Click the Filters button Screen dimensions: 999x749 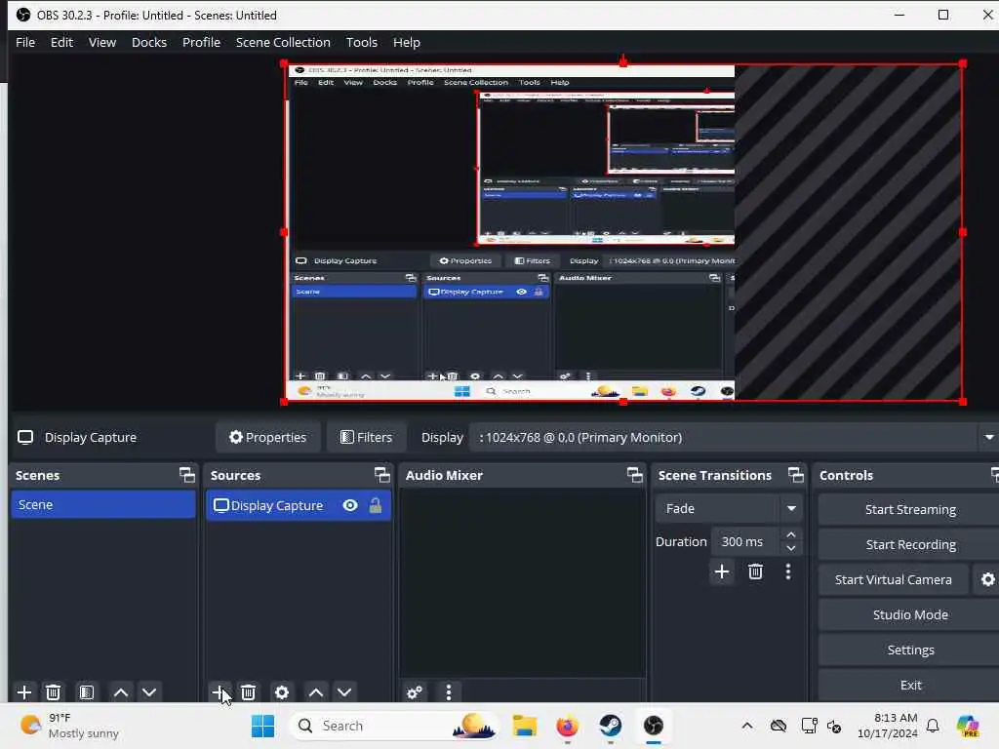[x=367, y=438]
